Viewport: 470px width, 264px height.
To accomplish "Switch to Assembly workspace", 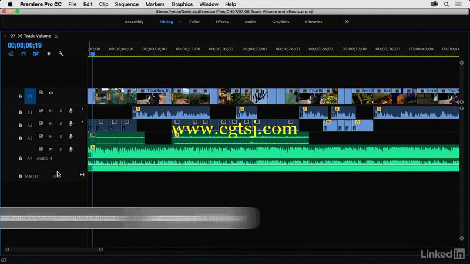I will (x=134, y=22).
